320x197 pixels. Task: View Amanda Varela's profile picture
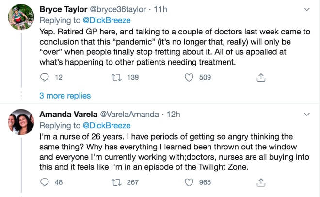click(x=21, y=124)
